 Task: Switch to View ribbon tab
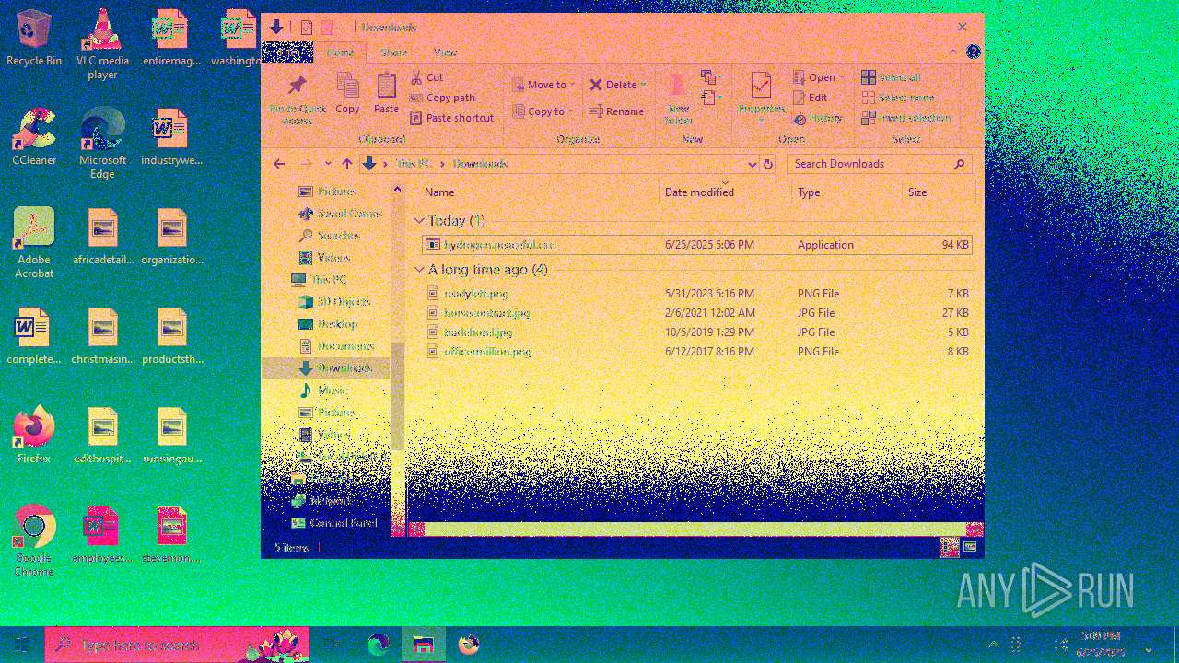(445, 52)
